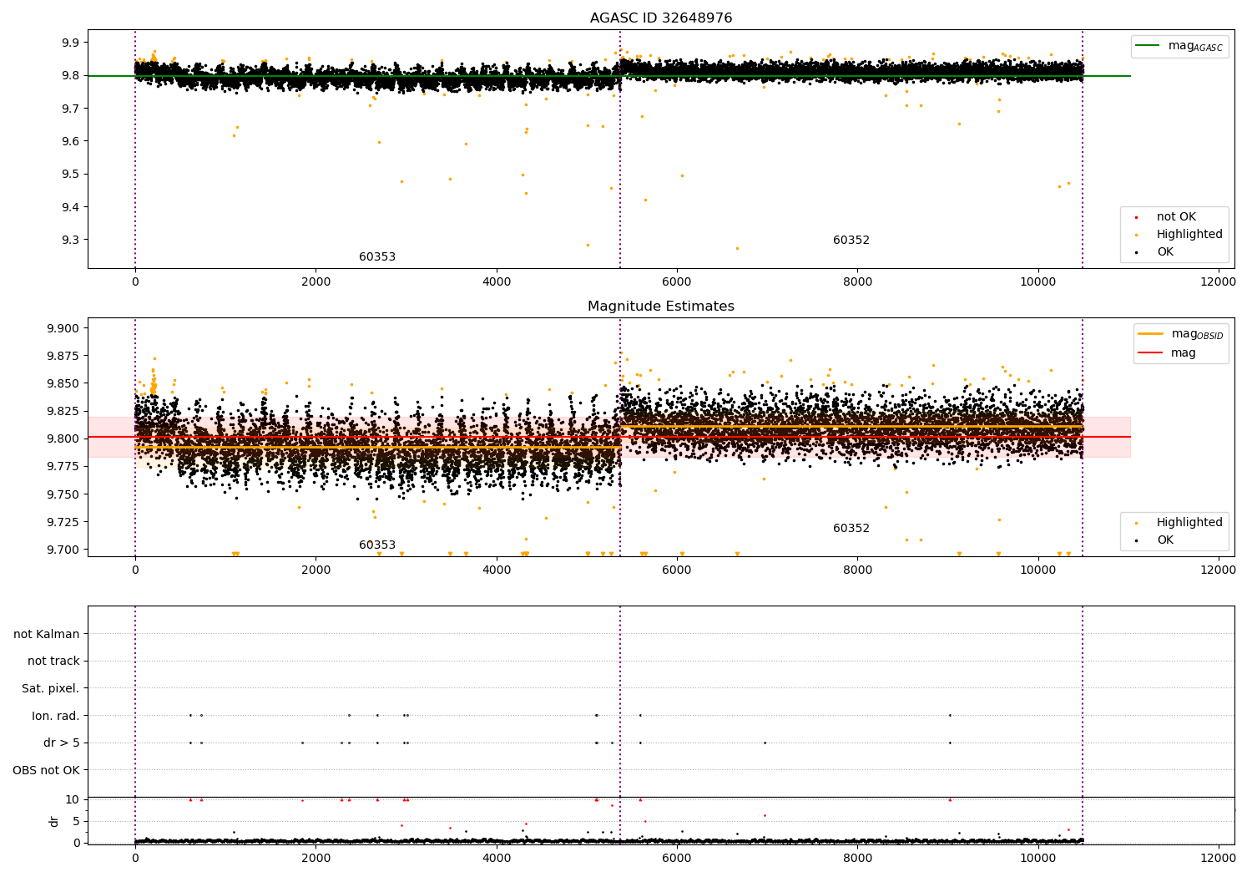
Task: Click the "60353" annotation in top plot
Action: coord(377,257)
